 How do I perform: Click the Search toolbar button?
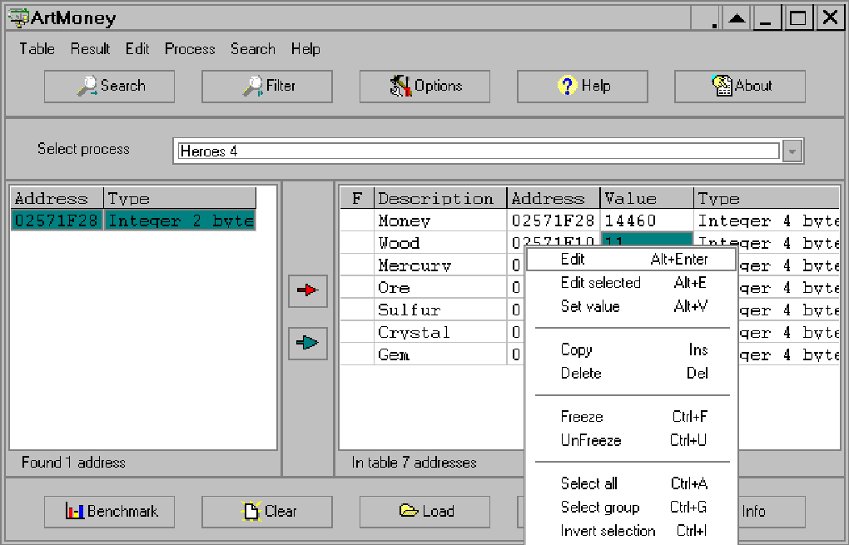click(109, 86)
